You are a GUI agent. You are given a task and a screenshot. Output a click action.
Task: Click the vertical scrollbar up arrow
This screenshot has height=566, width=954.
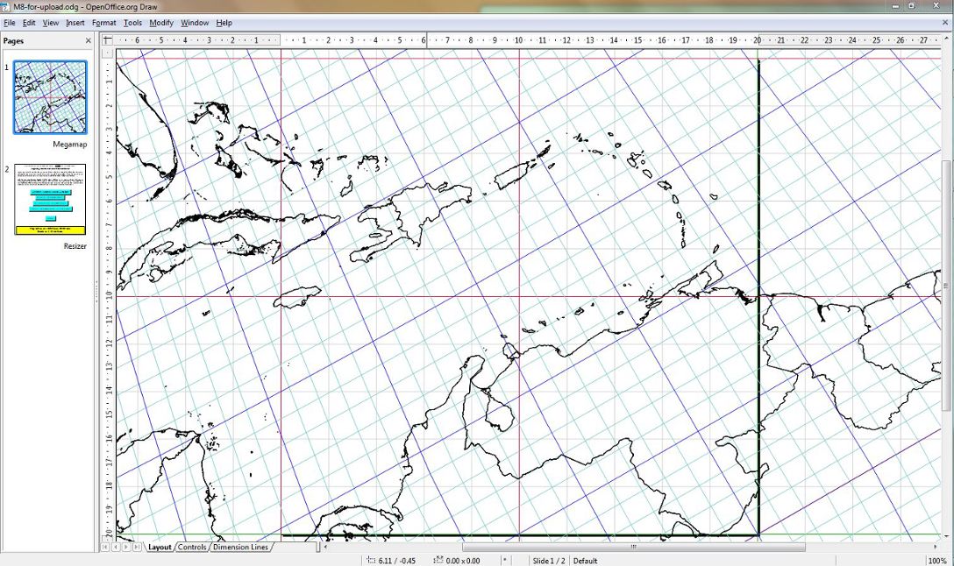[x=947, y=39]
